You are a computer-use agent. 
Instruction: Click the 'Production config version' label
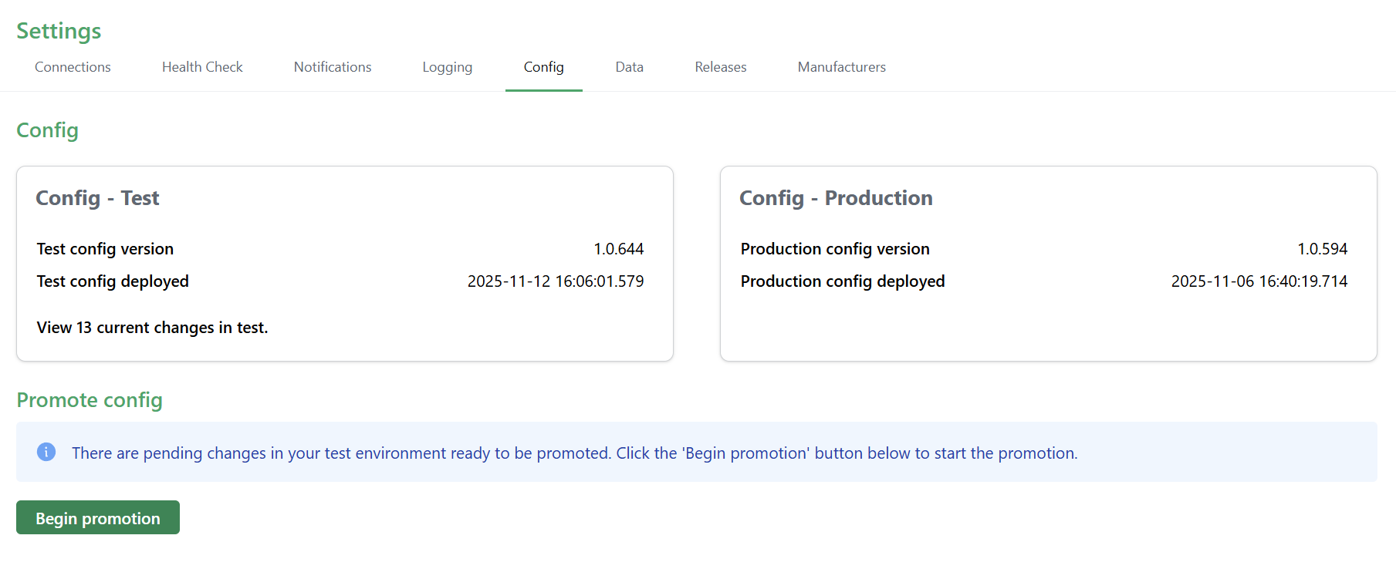[835, 249]
